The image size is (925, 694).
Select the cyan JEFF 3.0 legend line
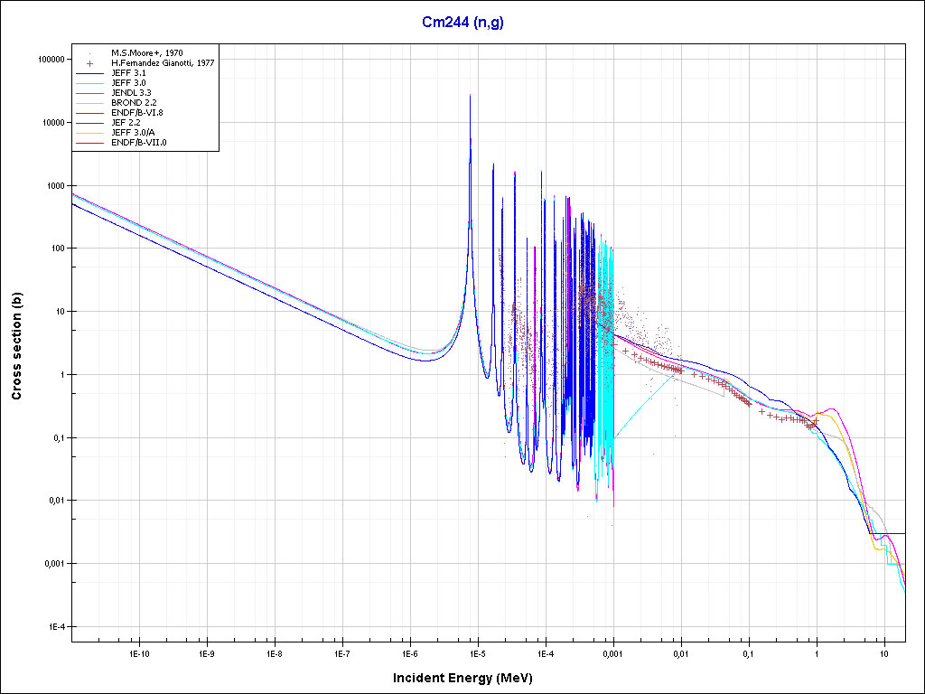[89, 83]
